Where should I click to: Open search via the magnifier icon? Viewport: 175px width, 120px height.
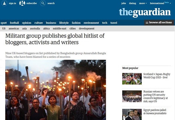click(x=43, y=3)
